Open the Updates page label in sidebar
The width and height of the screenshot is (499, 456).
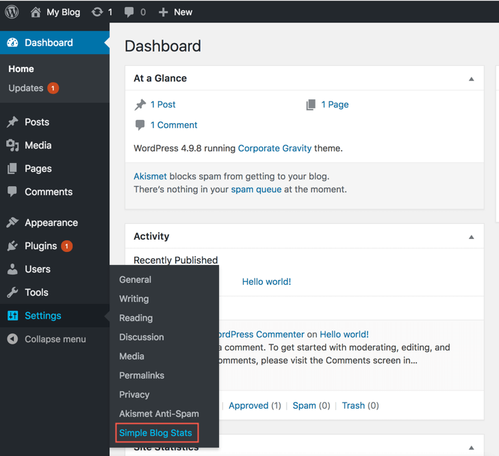tap(26, 88)
